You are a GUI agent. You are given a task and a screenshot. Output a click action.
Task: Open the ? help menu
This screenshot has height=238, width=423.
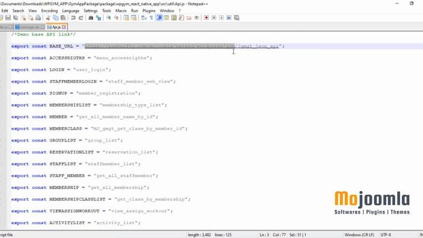180,11
